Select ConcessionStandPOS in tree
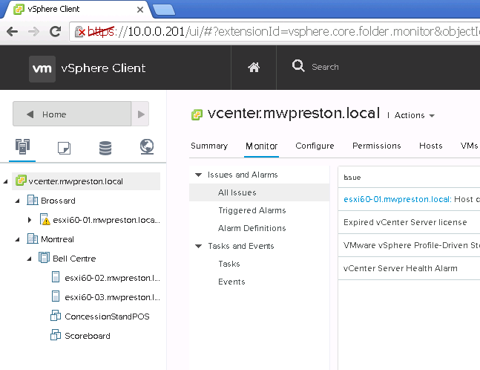Image resolution: width=480 pixels, height=370 pixels. [x=107, y=317]
